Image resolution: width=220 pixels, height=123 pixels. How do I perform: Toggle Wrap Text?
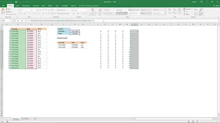coord(61,10)
